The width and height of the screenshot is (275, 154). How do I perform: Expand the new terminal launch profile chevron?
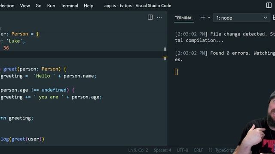coord(209,18)
